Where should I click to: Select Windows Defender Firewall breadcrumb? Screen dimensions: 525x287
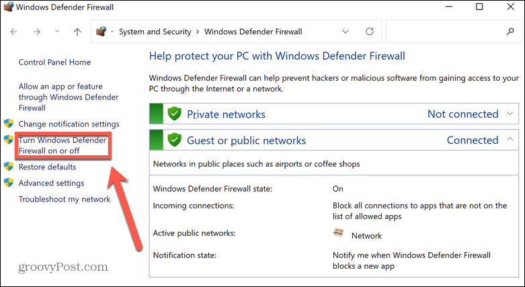pos(253,32)
